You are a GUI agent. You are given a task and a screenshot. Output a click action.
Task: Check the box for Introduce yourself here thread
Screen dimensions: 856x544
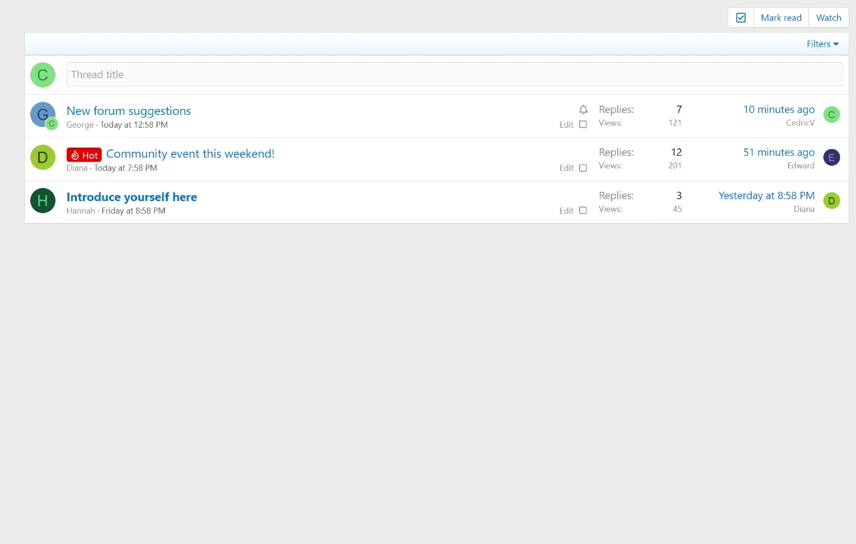coord(583,211)
